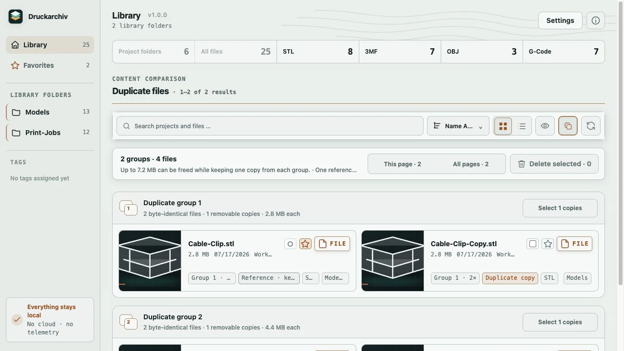Click the STL tag on Cable-Clip-Copy.stl

coord(549,278)
